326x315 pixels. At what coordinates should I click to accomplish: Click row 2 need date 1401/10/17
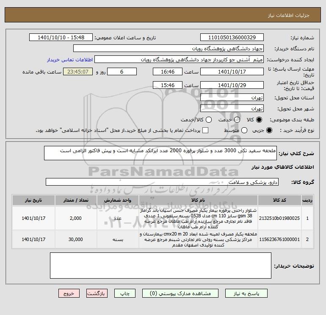point(33,239)
